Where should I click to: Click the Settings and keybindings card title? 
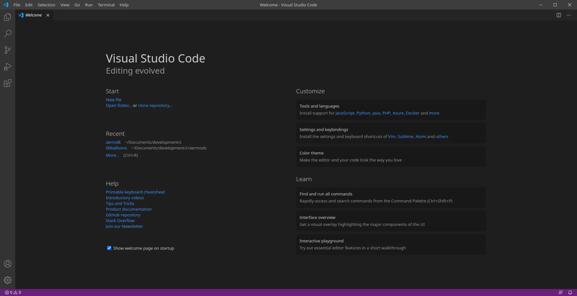click(324, 129)
